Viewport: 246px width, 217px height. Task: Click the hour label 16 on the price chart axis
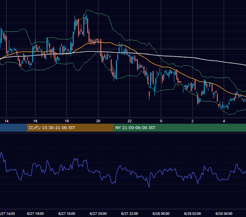(35, 121)
